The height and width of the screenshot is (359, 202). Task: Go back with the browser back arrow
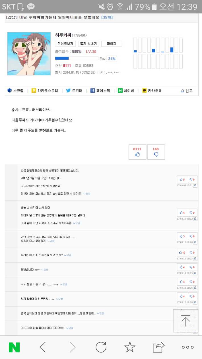[x=43, y=347]
